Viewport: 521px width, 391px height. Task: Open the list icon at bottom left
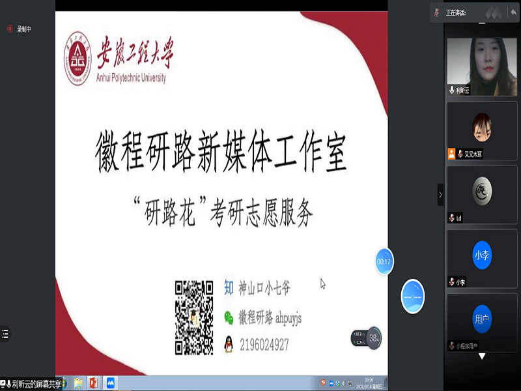tap(6, 334)
